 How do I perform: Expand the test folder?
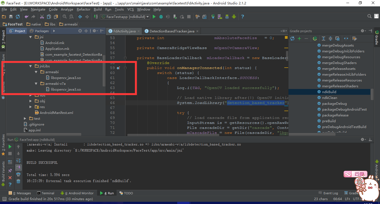(x=25, y=119)
